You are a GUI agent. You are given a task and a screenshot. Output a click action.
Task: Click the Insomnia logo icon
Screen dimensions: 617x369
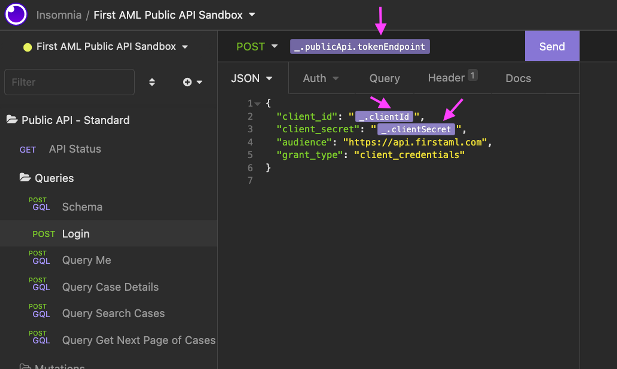16,14
